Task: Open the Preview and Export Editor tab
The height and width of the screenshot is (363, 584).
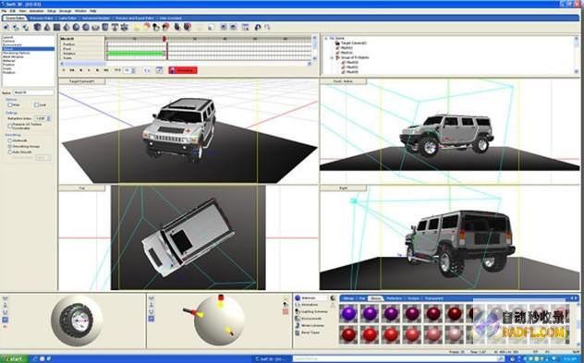Action: pos(135,18)
